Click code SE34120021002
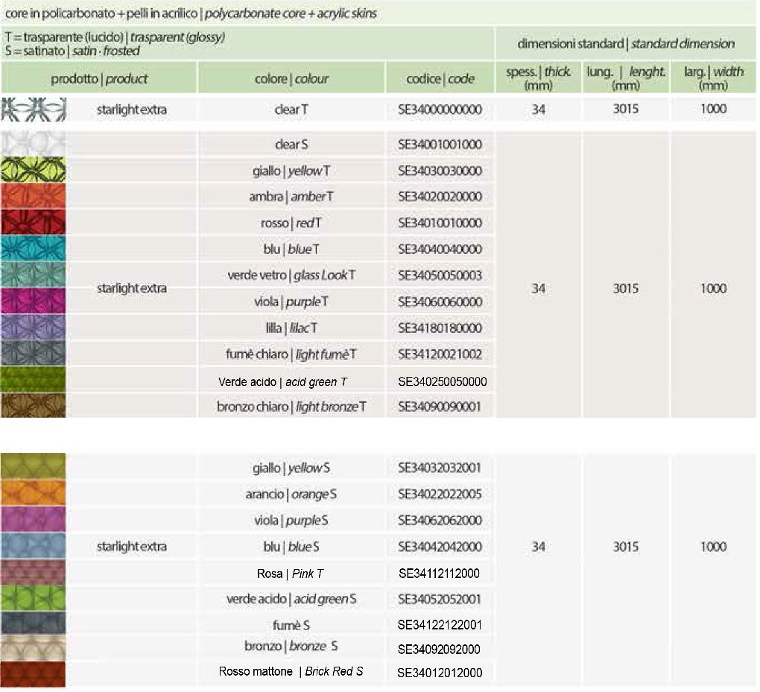Image resolution: width=760 pixels, height=692 pixels. (x=440, y=355)
